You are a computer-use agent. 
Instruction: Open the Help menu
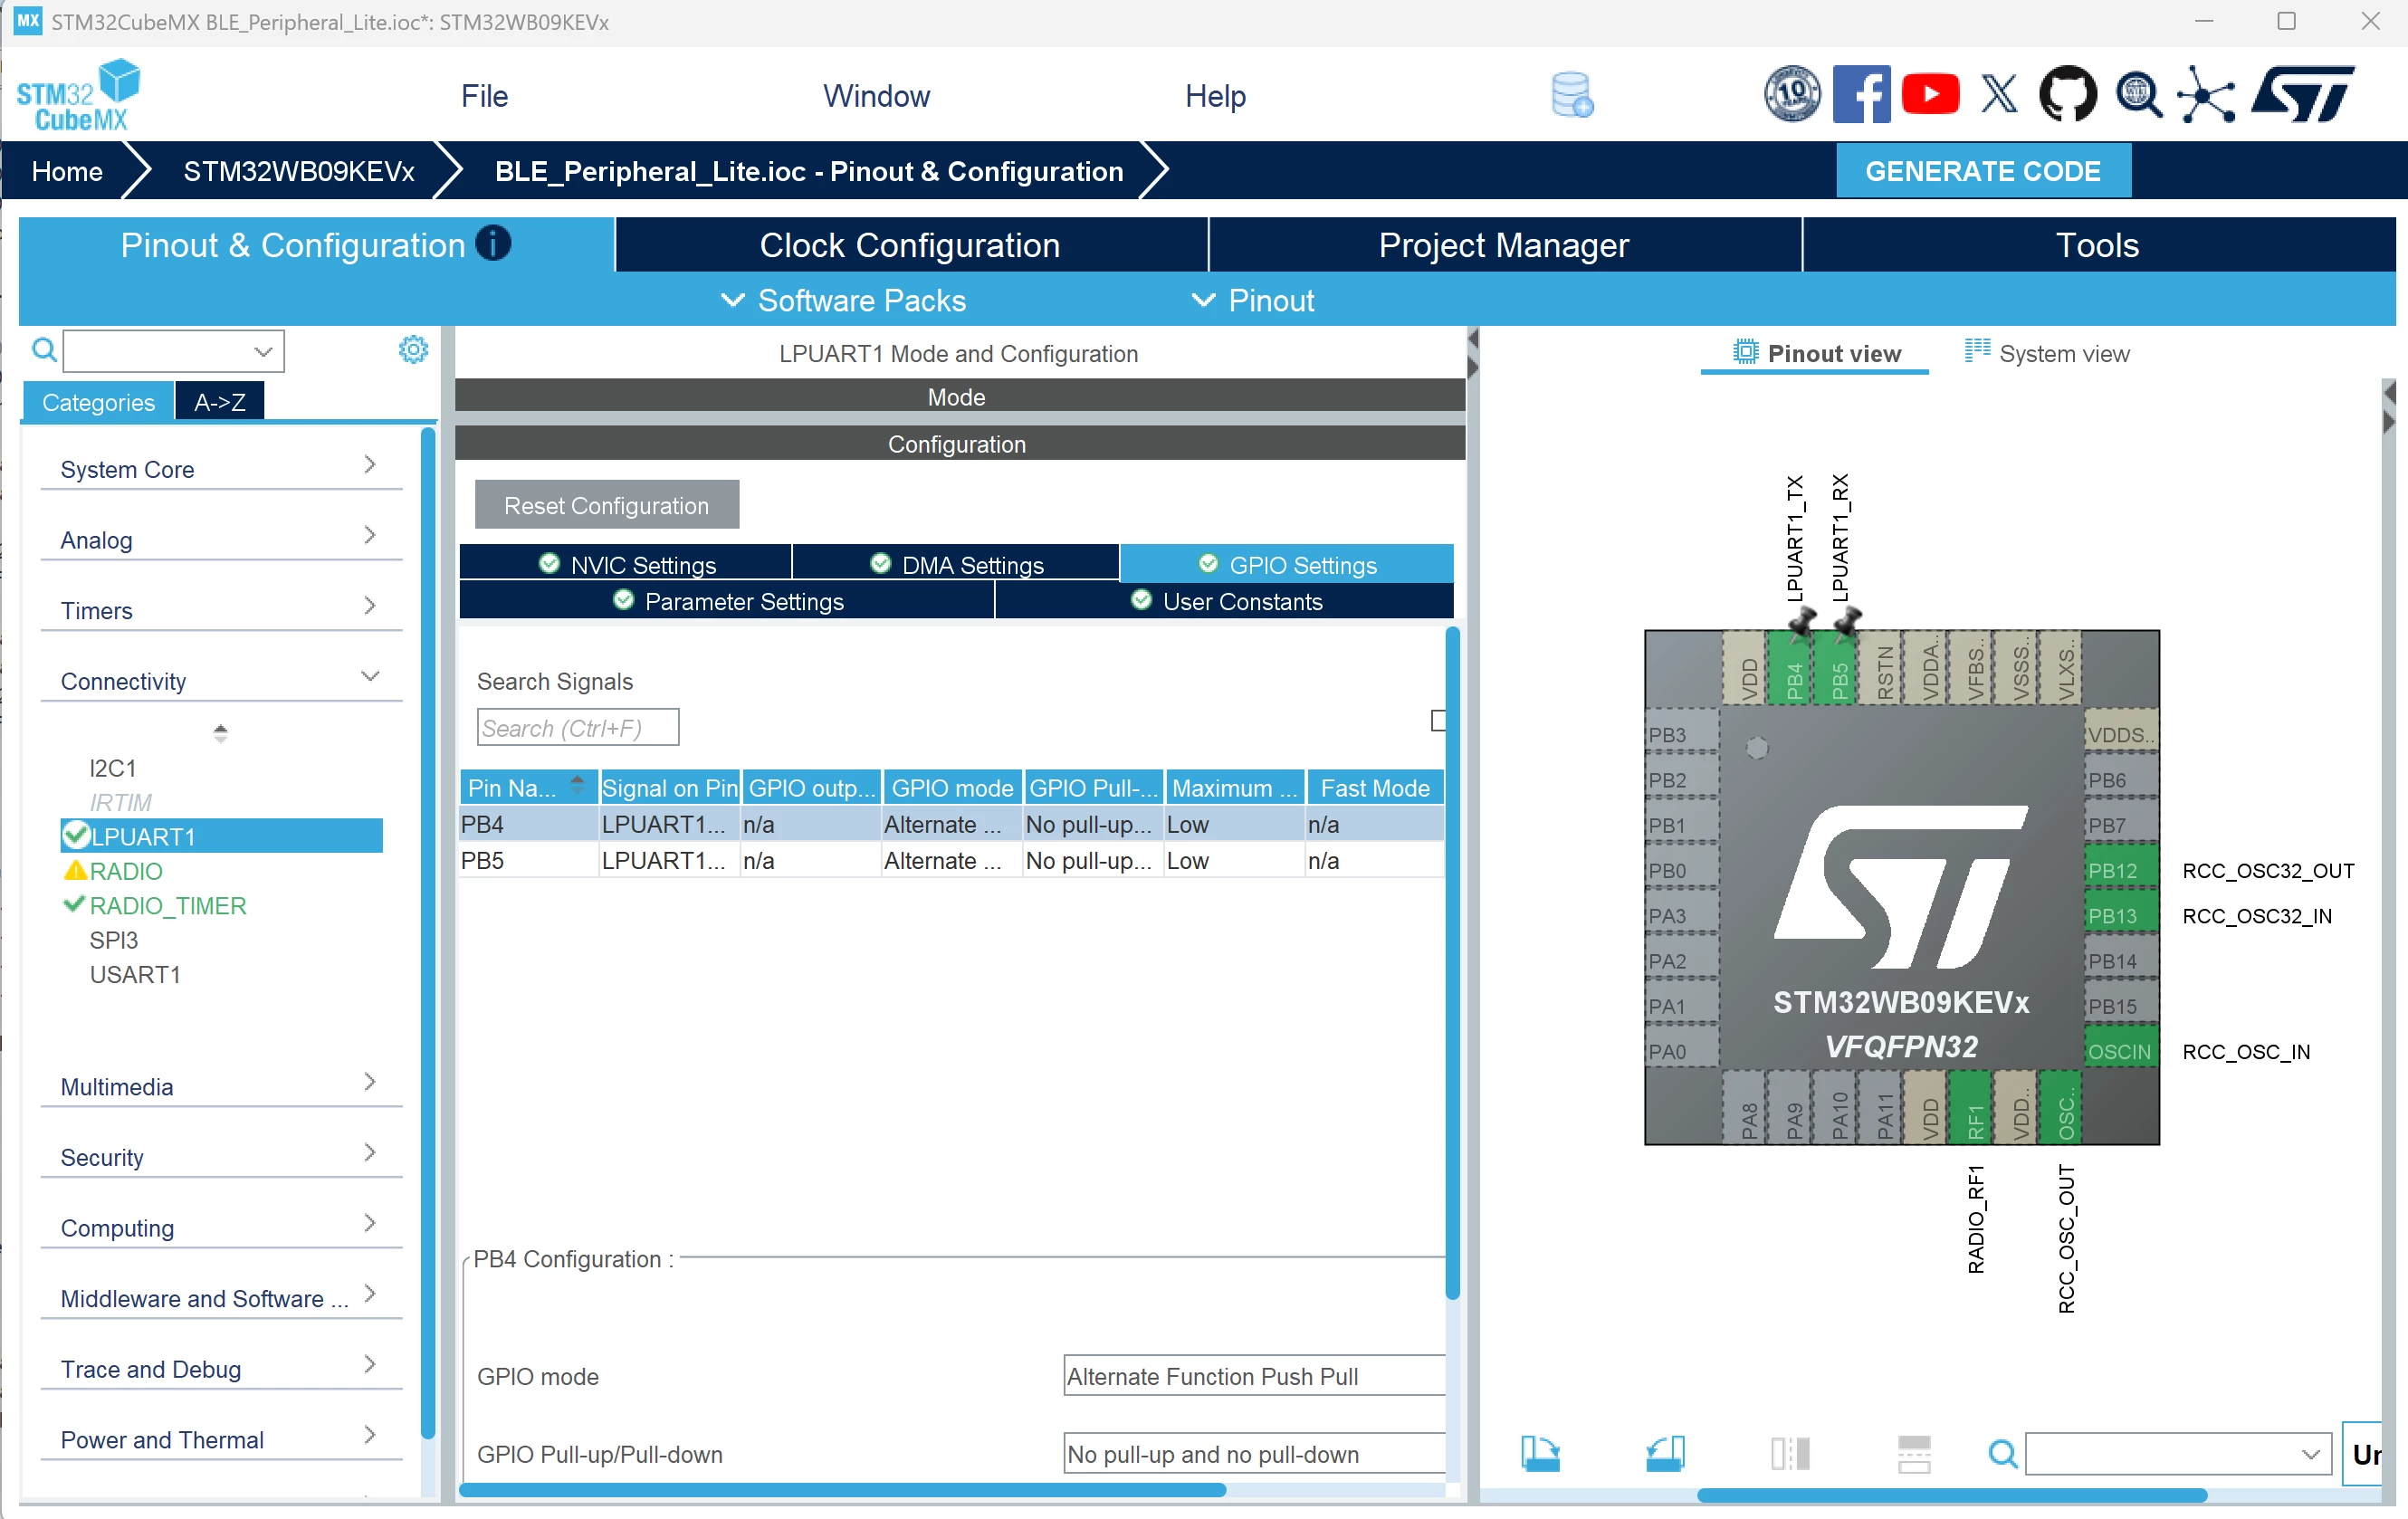(x=1215, y=96)
